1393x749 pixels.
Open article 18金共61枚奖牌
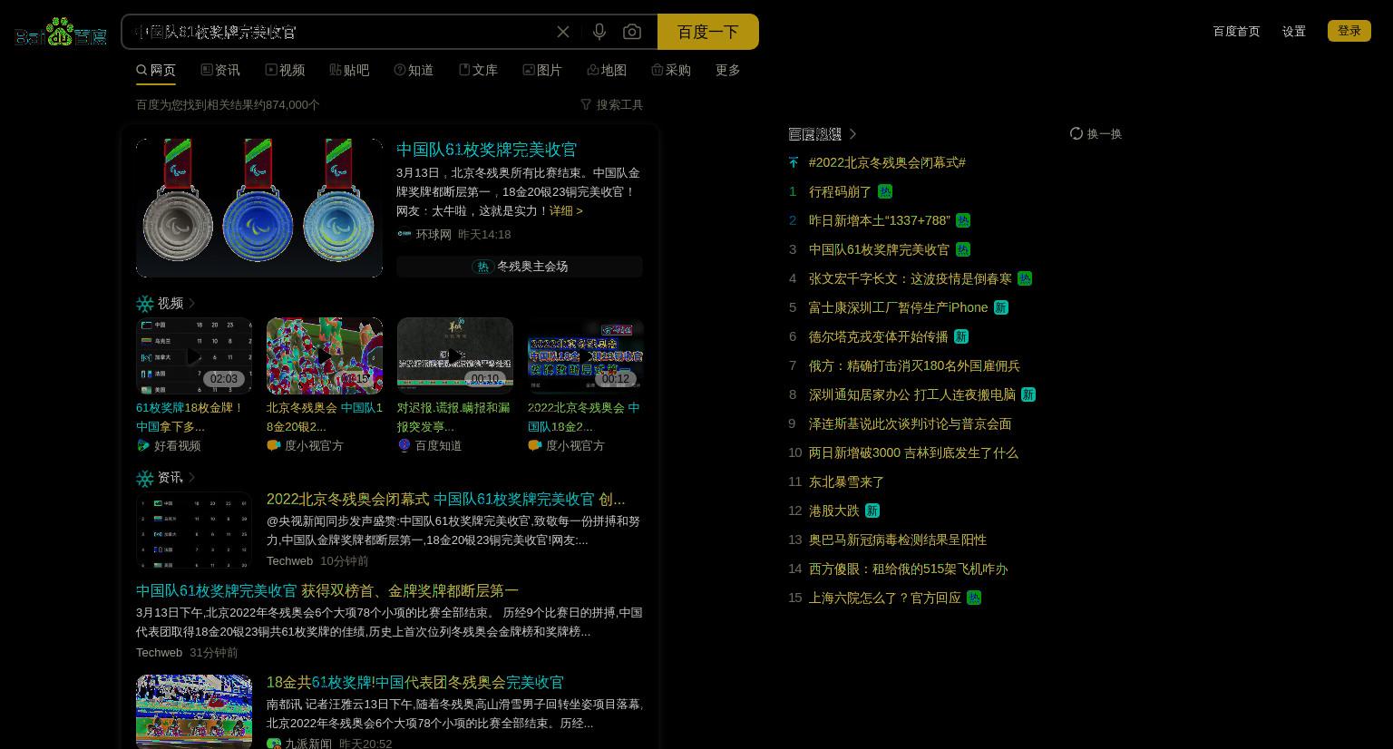click(x=414, y=682)
